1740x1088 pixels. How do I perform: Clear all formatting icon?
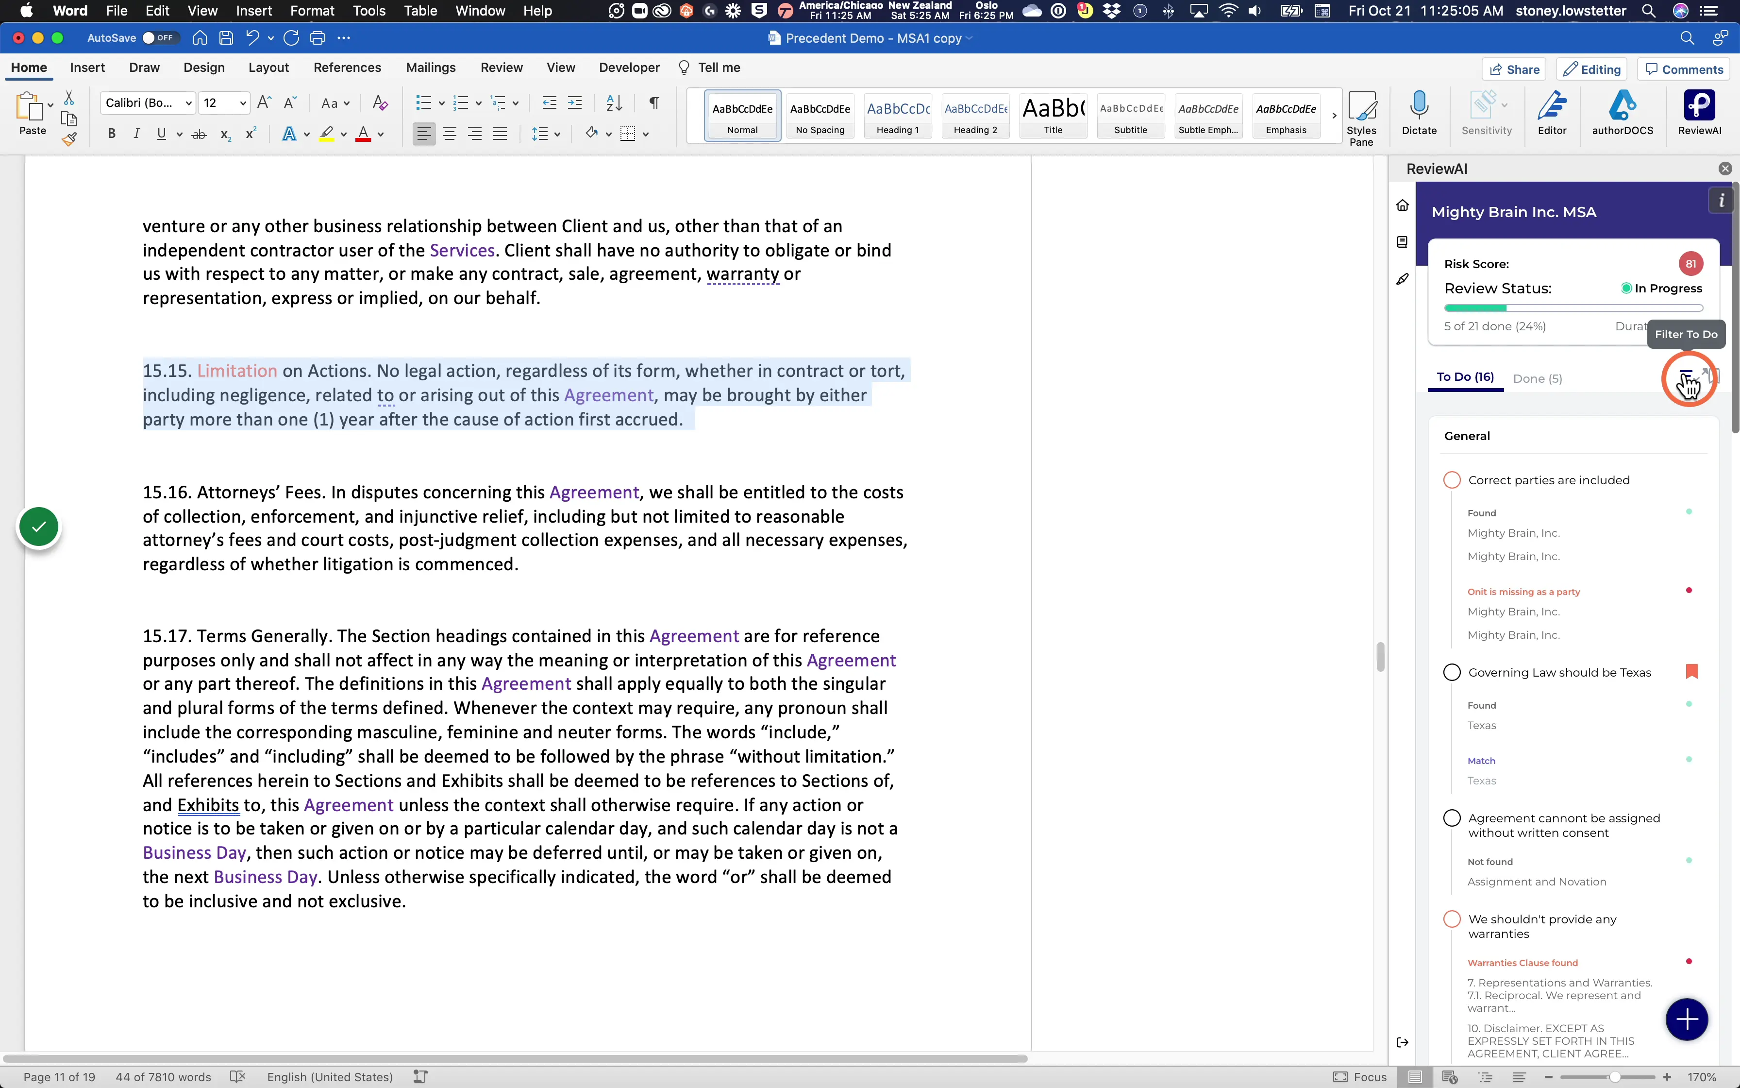point(380,103)
